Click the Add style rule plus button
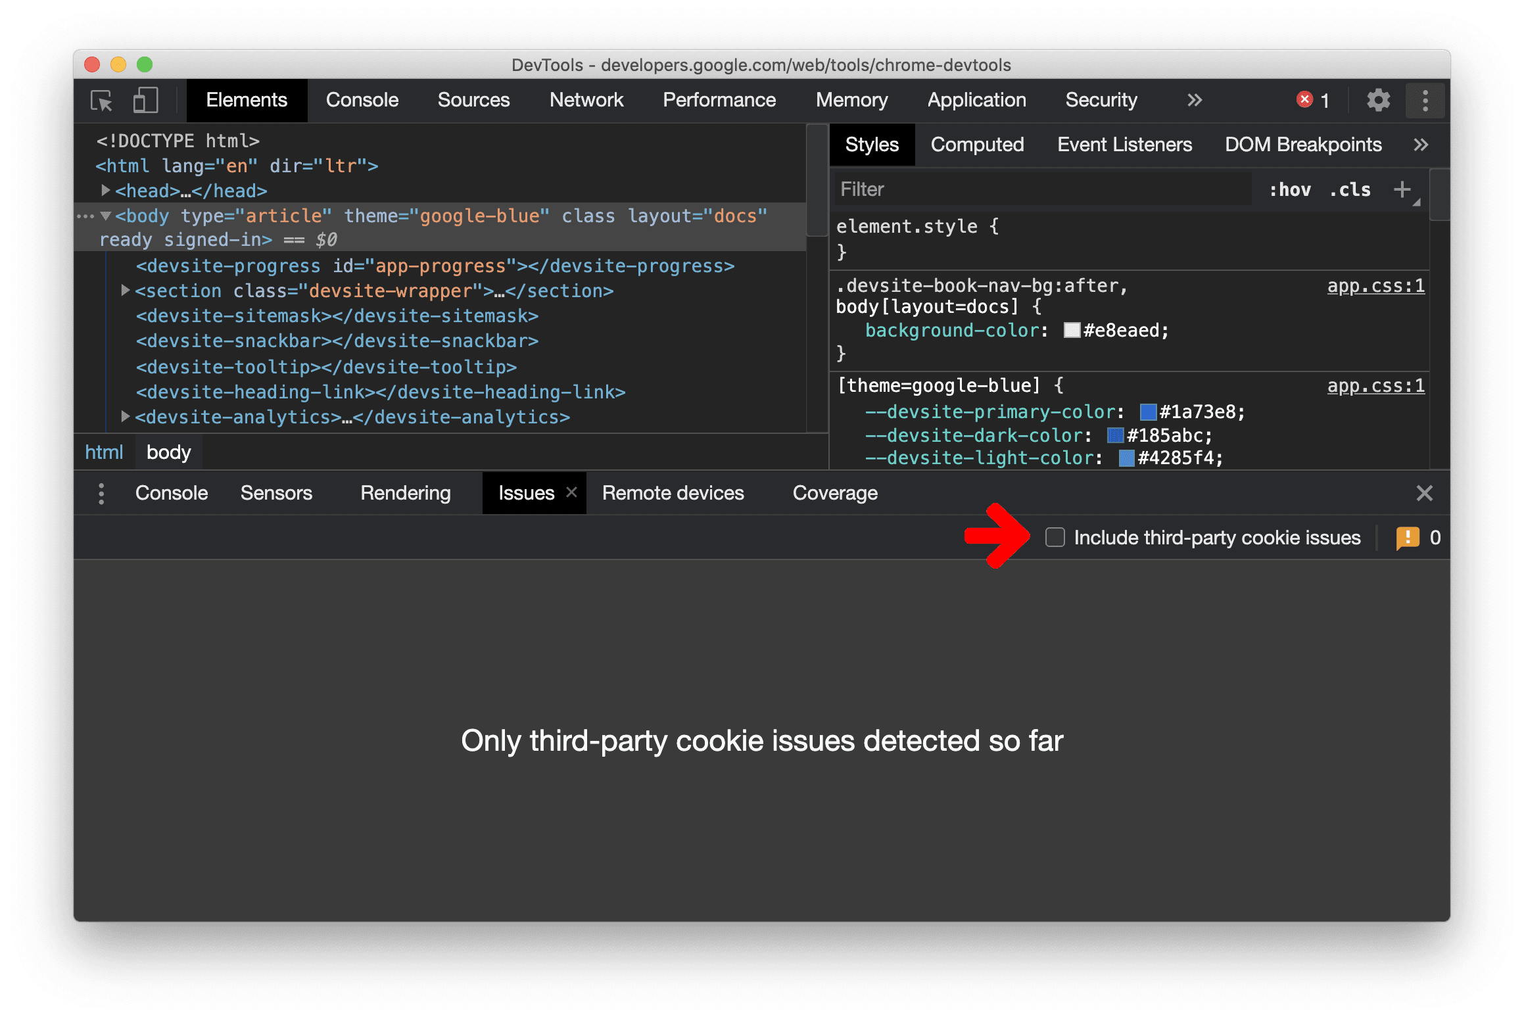Image resolution: width=1524 pixels, height=1019 pixels. point(1404,189)
